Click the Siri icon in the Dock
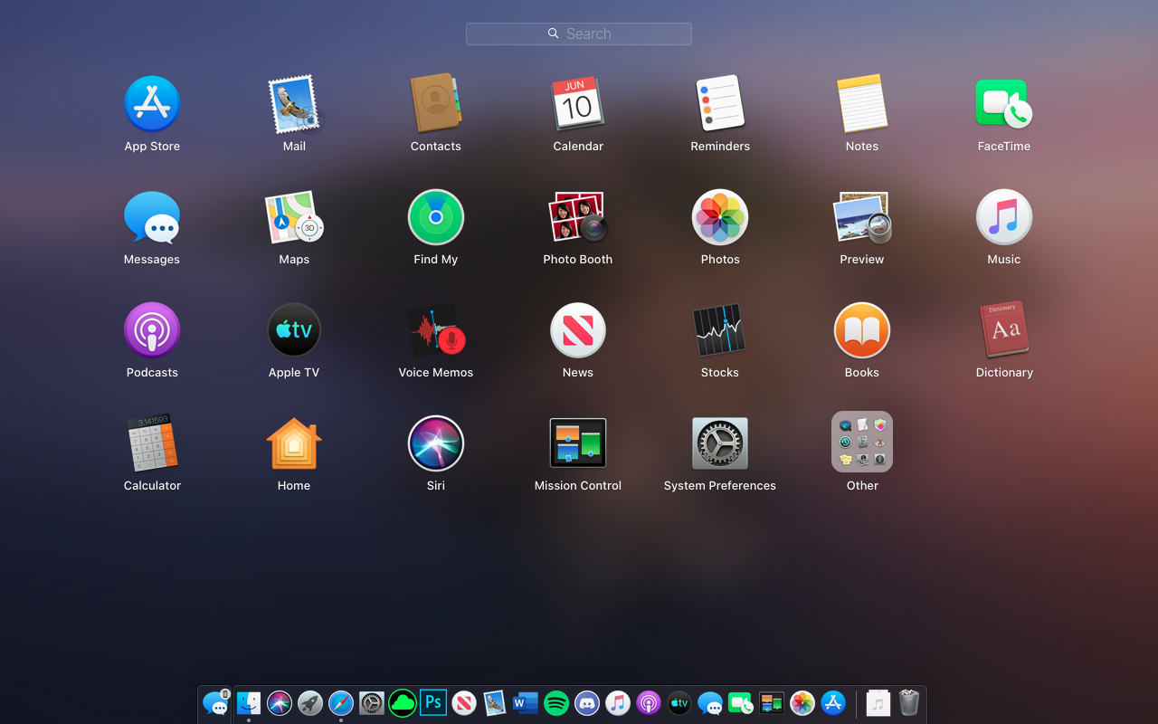Screen dimensions: 1158x724 [x=280, y=702]
